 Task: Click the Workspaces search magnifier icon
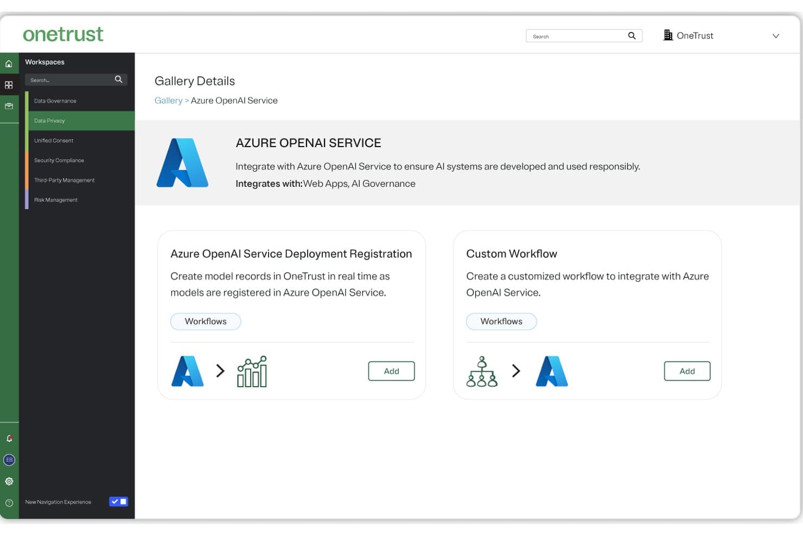[x=118, y=79]
